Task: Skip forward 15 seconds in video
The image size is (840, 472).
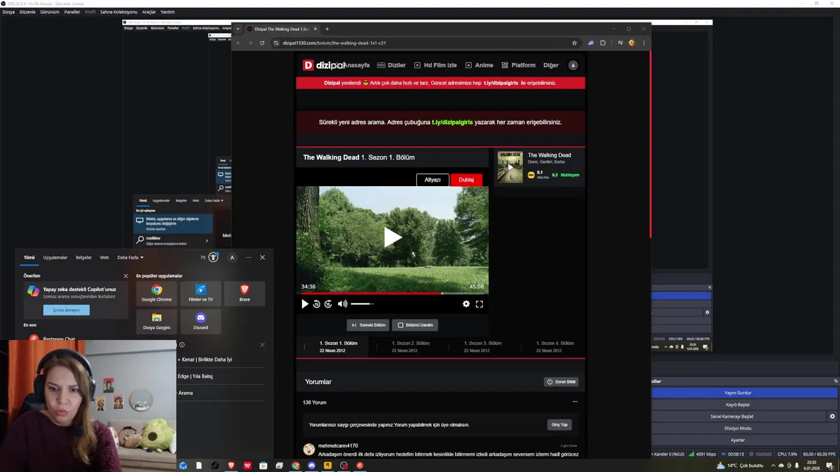Action: (328, 304)
